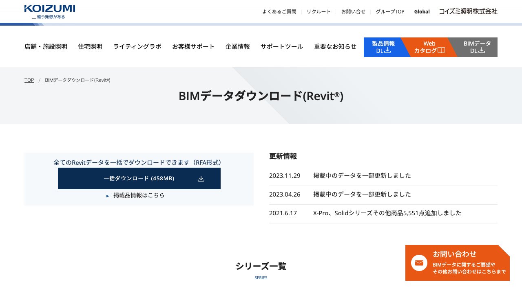522x293 pixels.
Task: Open the リクルート link
Action: pyautogui.click(x=319, y=11)
